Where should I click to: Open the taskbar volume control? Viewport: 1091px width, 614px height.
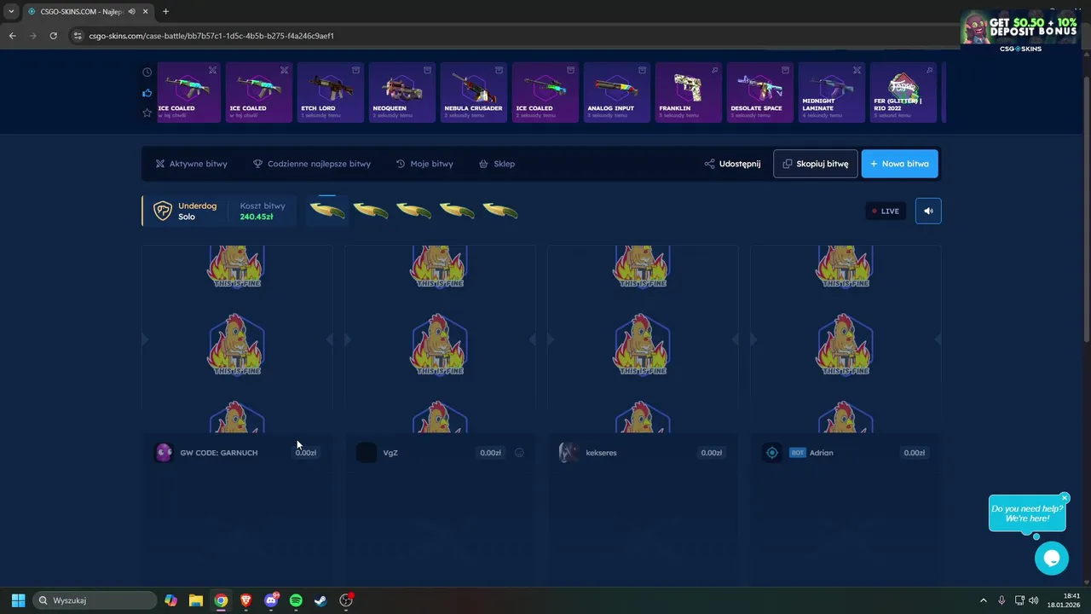pyautogui.click(x=1034, y=600)
